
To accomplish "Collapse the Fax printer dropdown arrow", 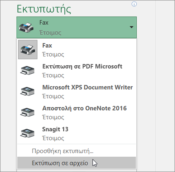I will pyautogui.click(x=132, y=27).
